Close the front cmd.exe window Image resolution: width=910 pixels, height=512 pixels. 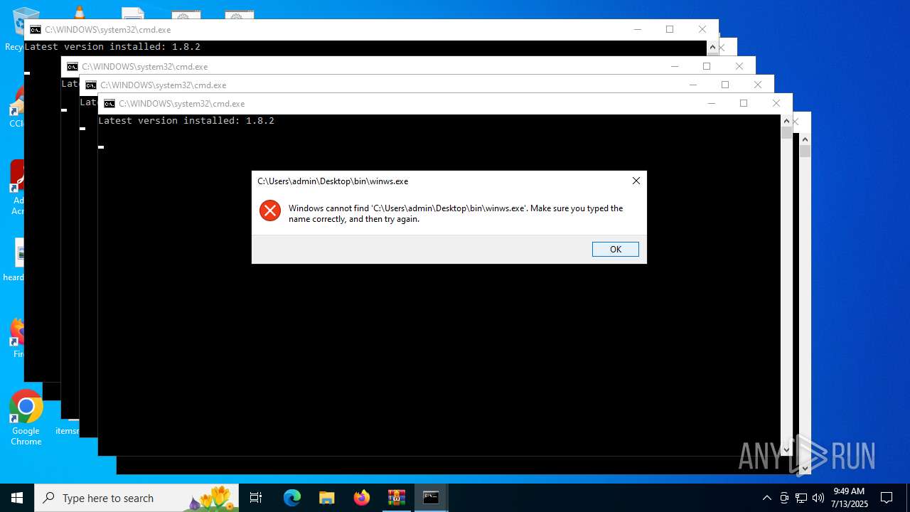tap(776, 103)
